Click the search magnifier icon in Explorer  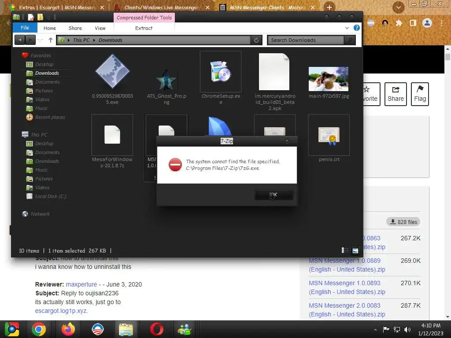pos(350,40)
